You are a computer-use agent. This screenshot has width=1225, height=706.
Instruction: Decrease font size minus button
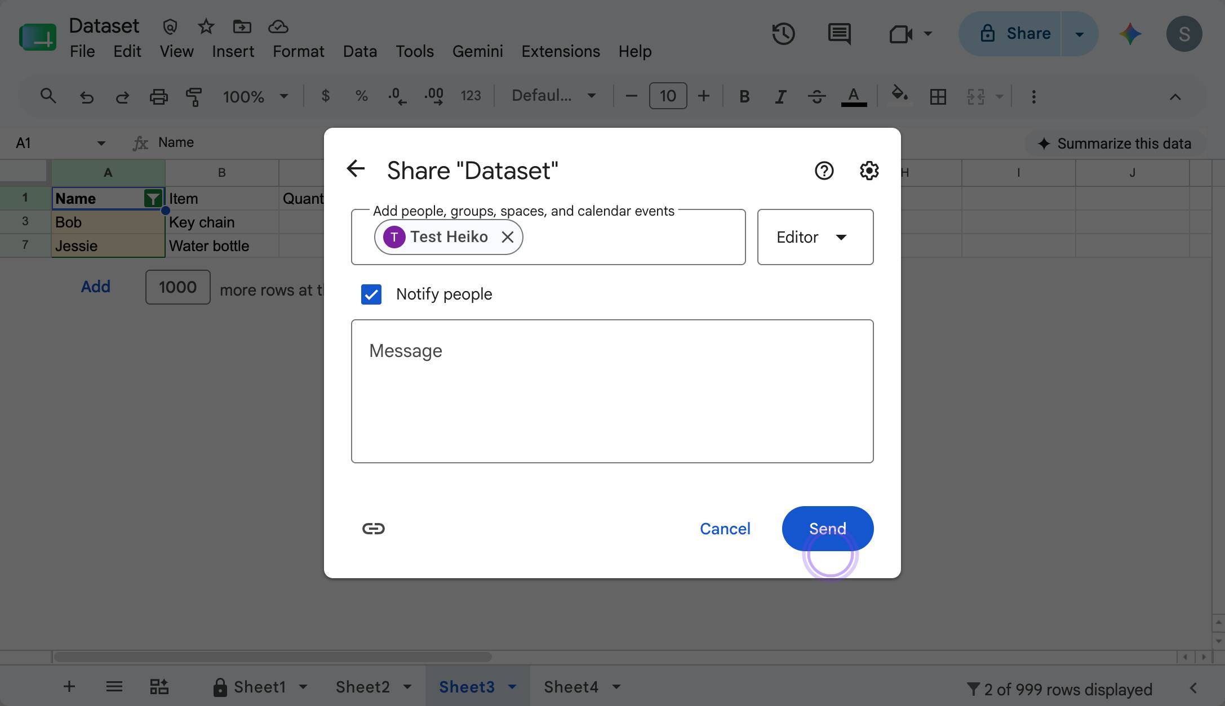click(x=631, y=96)
